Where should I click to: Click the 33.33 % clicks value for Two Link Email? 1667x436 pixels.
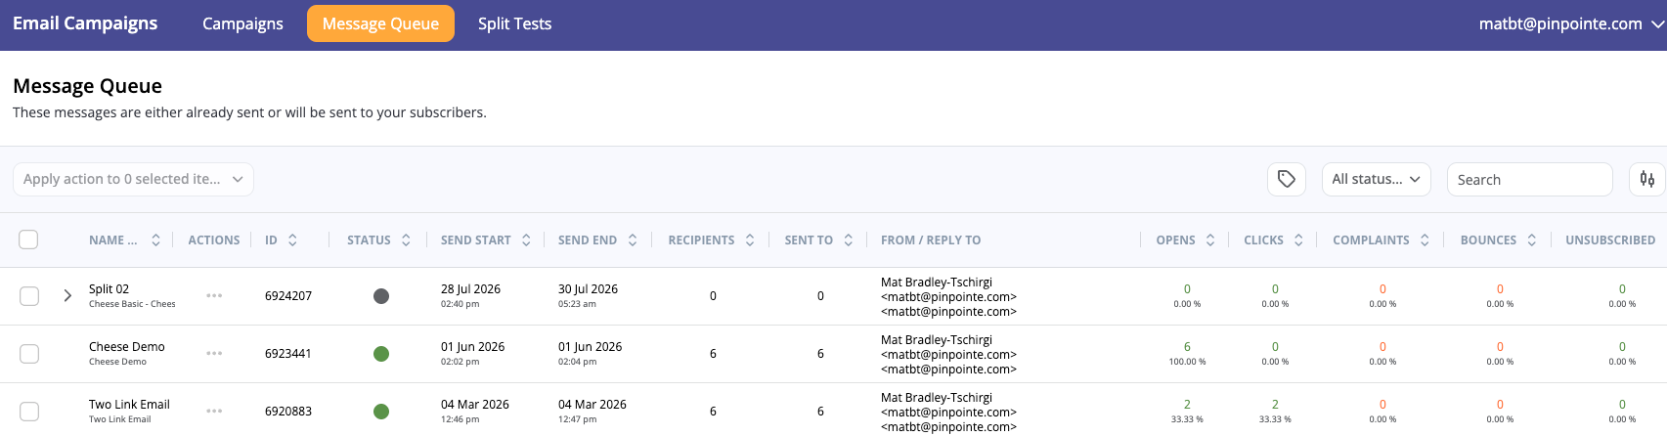click(1275, 419)
